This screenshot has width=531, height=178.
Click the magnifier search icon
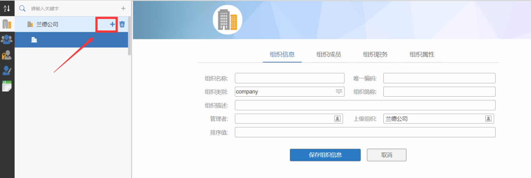22,8
